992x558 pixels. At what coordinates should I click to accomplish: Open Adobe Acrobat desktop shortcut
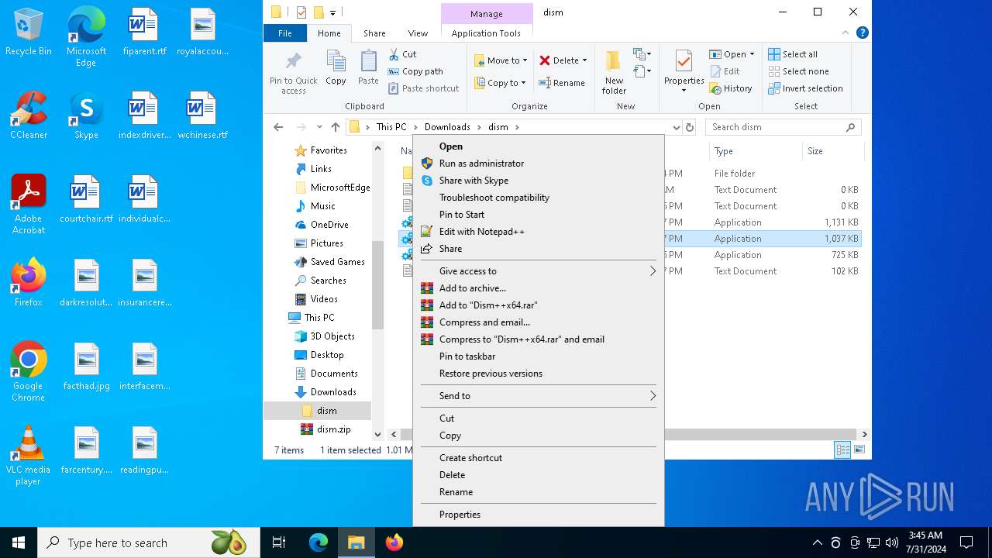tap(29, 205)
